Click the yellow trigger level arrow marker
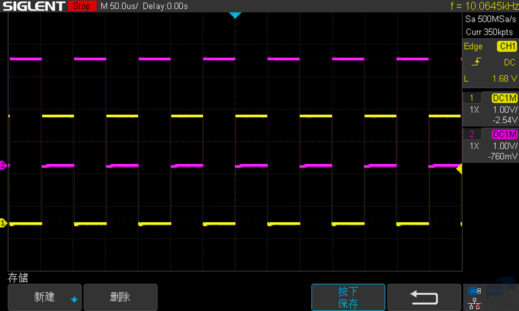The height and width of the screenshot is (311, 519). tap(459, 169)
